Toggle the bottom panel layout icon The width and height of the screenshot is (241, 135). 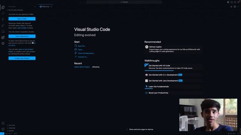tap(232, 2)
